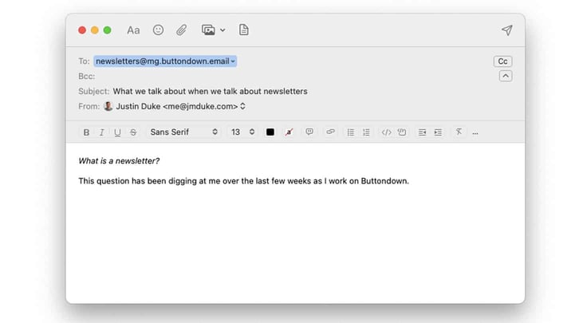Screen dimensions: 587x323
Task: Apply the bulleted list
Action: [350, 132]
